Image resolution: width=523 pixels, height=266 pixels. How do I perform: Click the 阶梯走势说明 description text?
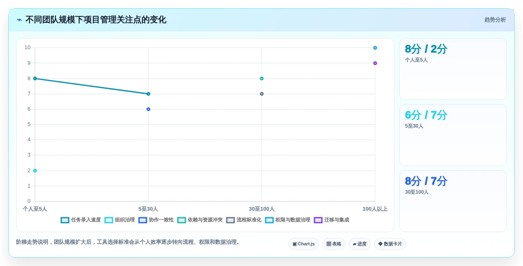coord(128,242)
